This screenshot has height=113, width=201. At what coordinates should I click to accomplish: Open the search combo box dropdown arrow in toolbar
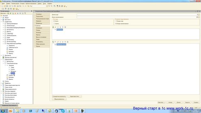tap(47, 6)
